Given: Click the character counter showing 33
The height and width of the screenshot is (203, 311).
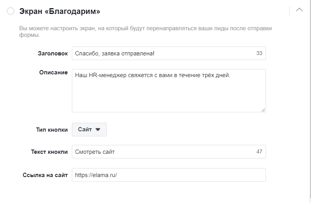Looking at the screenshot, I should [259, 53].
